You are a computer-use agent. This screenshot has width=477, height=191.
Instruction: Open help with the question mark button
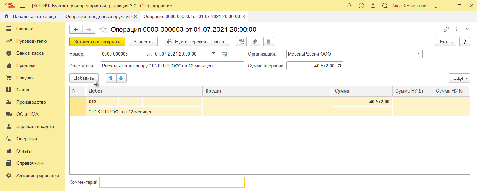pyautogui.click(x=465, y=42)
